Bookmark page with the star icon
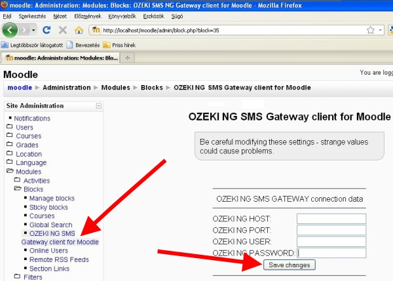The image size is (393, 281). click(371, 30)
